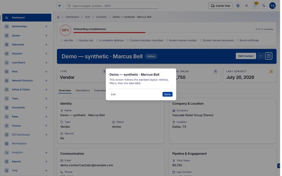Image resolution: width=282 pixels, height=176 pixels.
Task: Toggle the Bond certificate item
Action: click(x=248, y=40)
